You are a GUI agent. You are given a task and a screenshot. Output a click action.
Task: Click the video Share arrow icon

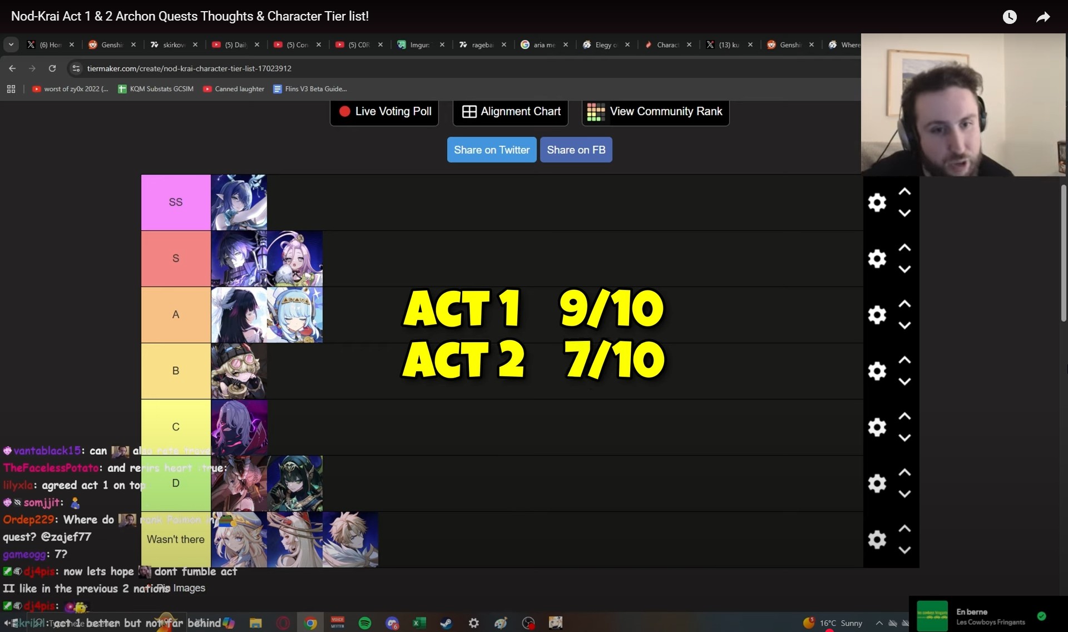1043,17
